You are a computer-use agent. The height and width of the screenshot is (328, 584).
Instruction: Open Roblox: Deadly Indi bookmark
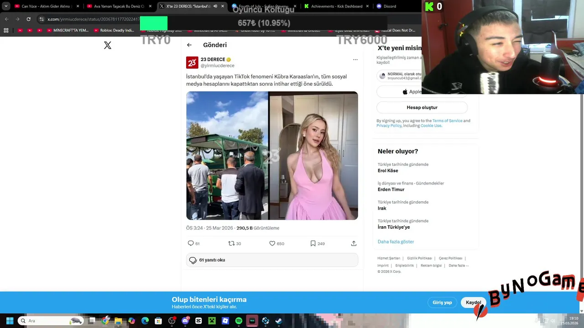(114, 31)
